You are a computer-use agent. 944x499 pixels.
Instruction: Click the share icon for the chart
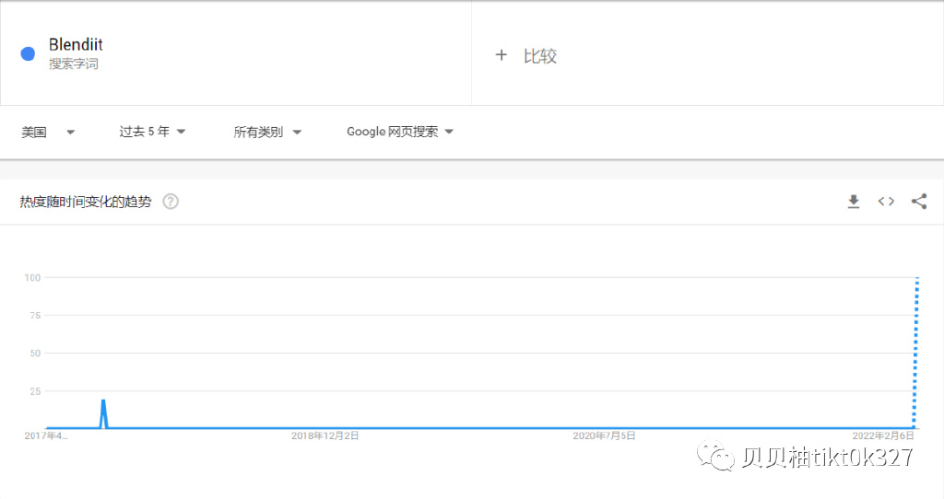(919, 202)
